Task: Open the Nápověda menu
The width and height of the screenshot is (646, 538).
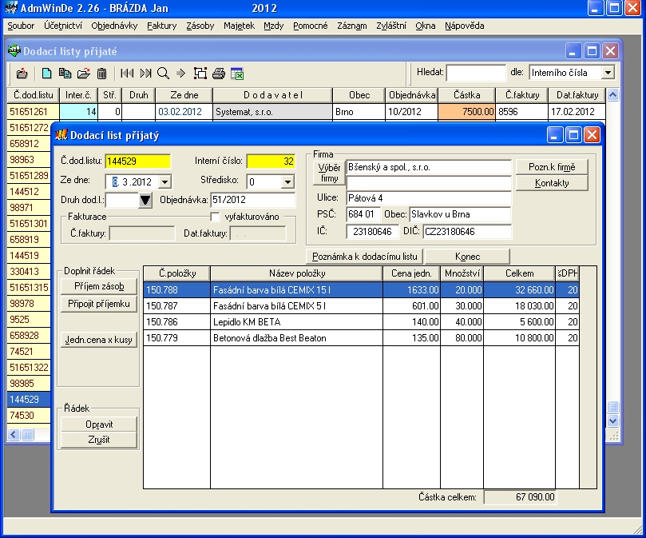Action: 464,26
